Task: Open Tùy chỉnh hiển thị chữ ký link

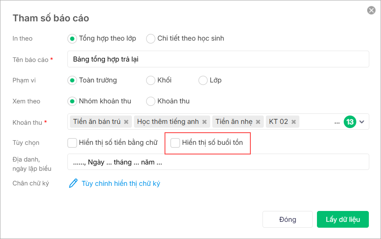Action: [121, 183]
